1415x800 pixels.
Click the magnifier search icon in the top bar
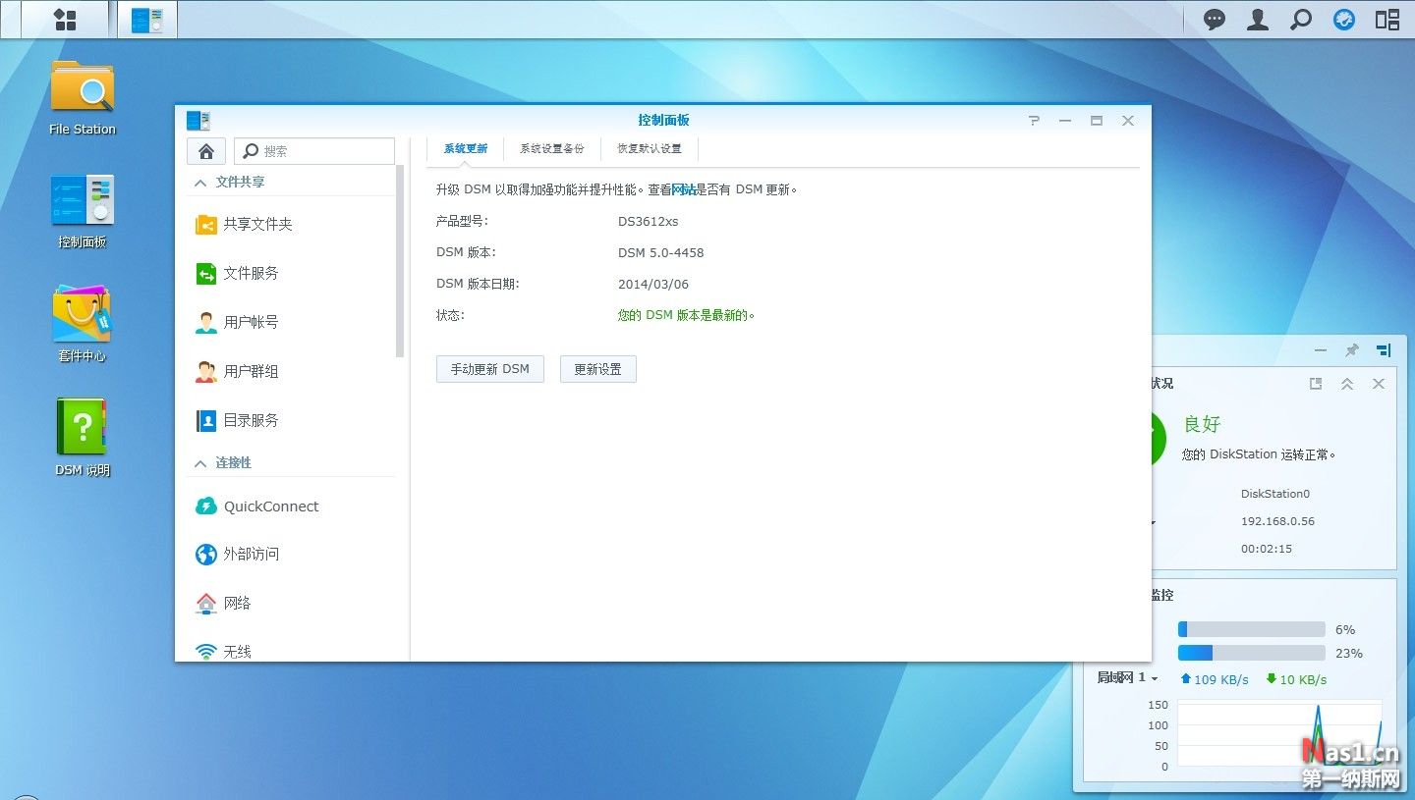click(1300, 20)
